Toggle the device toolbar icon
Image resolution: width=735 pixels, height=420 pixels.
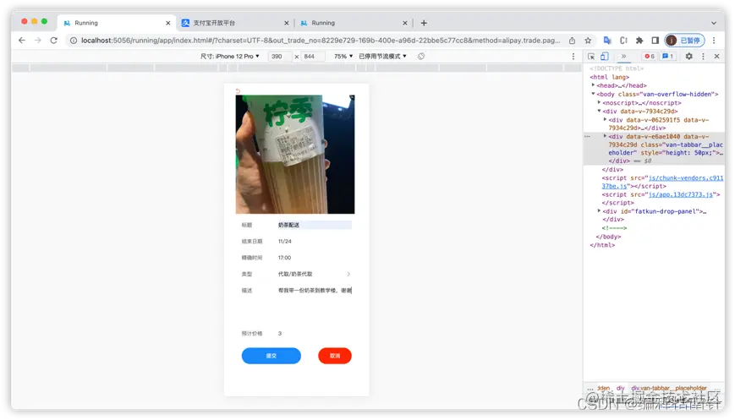click(605, 56)
